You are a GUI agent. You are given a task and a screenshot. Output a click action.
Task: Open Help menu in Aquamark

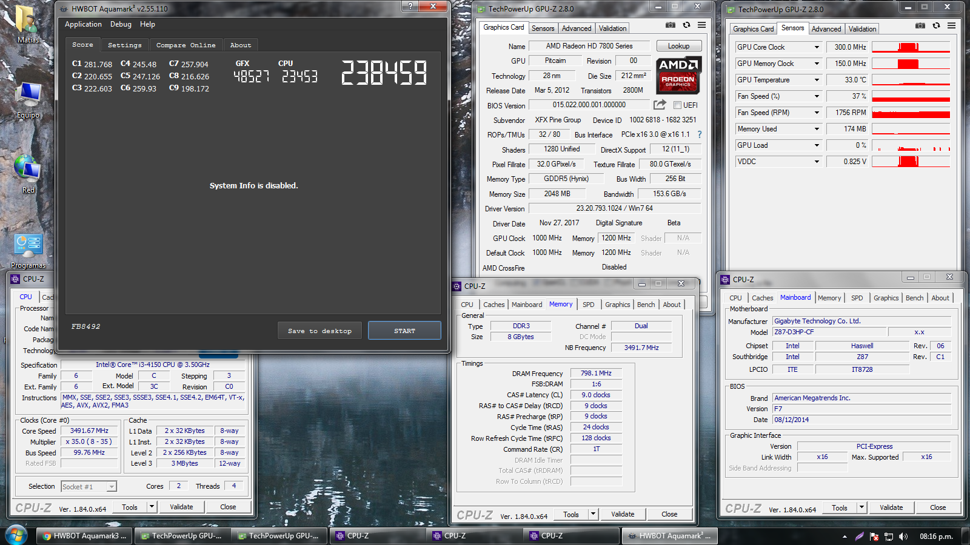coord(147,24)
